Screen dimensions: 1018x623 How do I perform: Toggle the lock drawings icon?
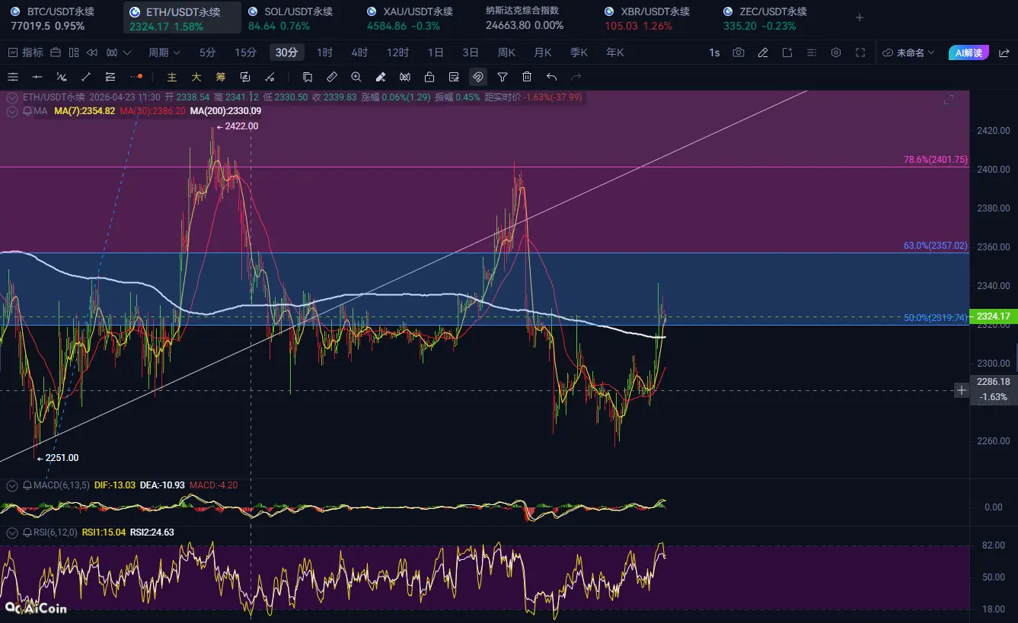click(429, 77)
